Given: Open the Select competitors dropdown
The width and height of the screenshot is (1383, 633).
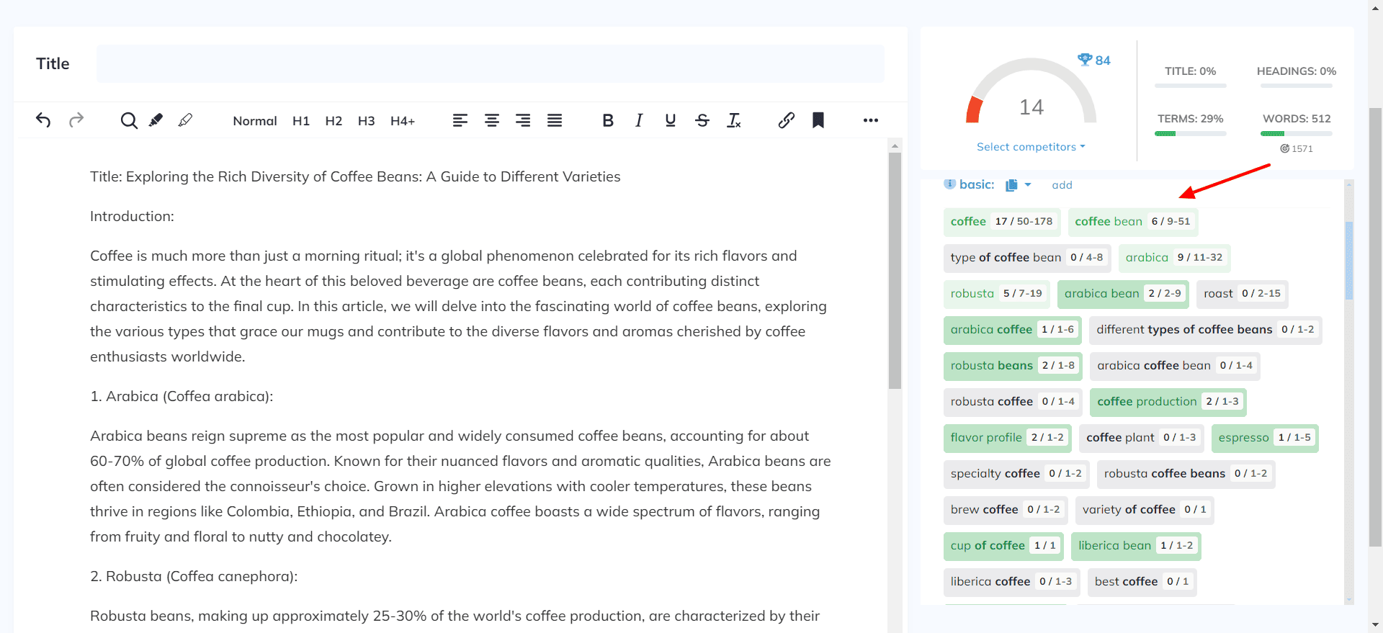Looking at the screenshot, I should click(1030, 147).
